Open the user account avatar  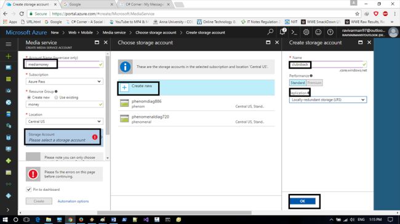coord(393,33)
